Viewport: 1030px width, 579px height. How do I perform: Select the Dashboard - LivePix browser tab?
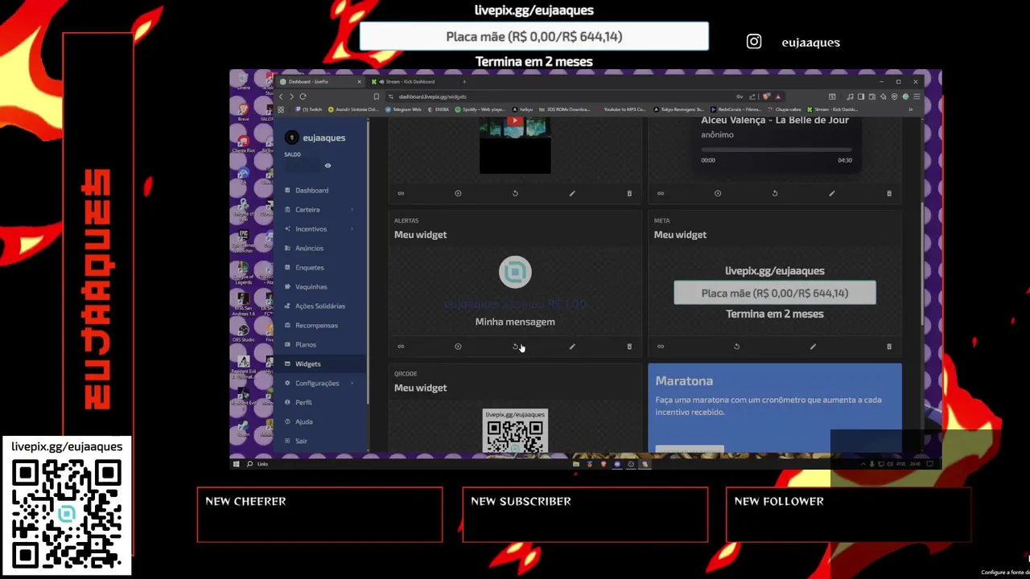[319, 81]
